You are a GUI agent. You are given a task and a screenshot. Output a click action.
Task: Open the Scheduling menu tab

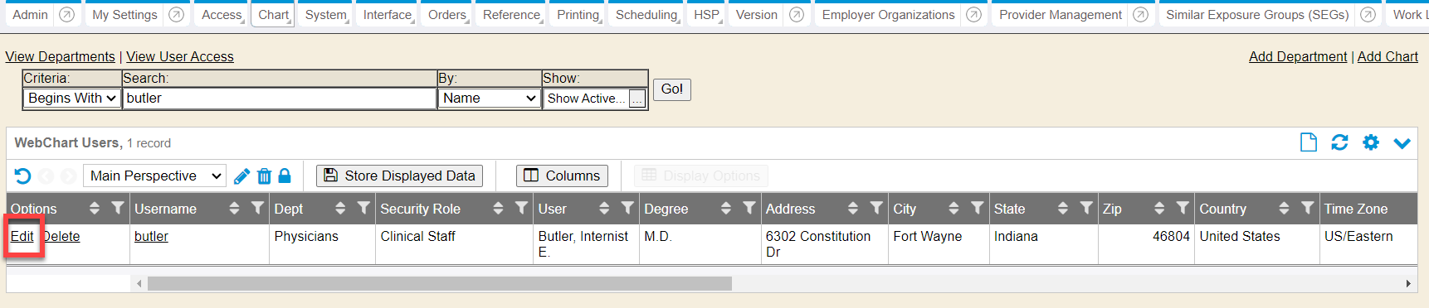pyautogui.click(x=646, y=15)
